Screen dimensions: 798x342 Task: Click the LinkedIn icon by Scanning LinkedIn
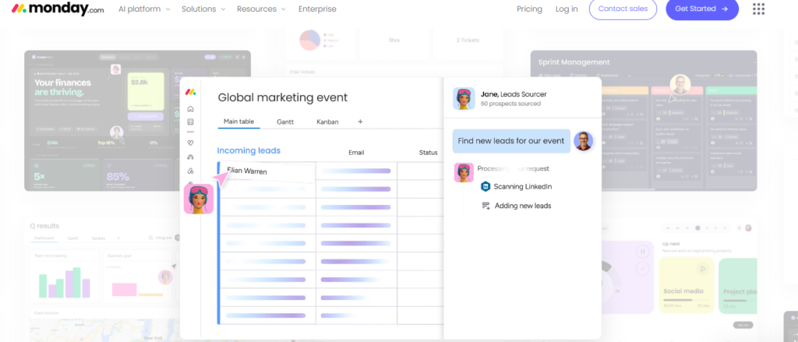tap(486, 187)
